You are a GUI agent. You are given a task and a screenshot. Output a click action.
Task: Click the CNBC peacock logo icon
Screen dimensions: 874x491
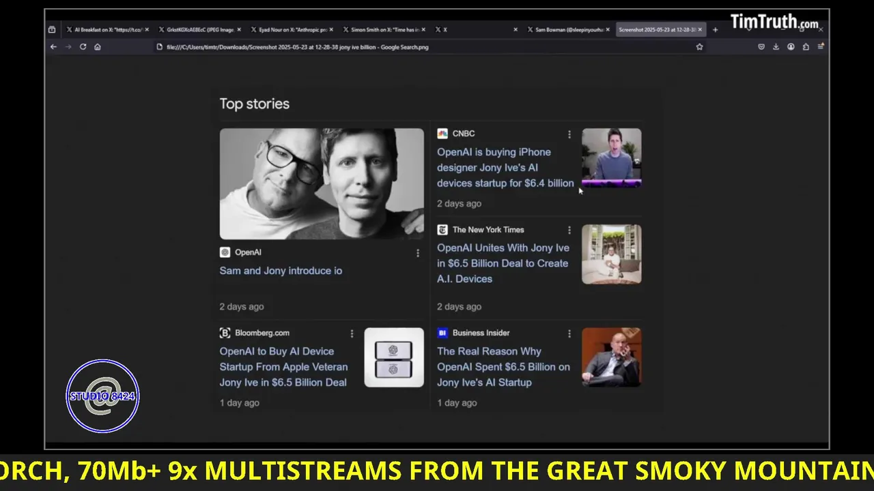pos(442,134)
